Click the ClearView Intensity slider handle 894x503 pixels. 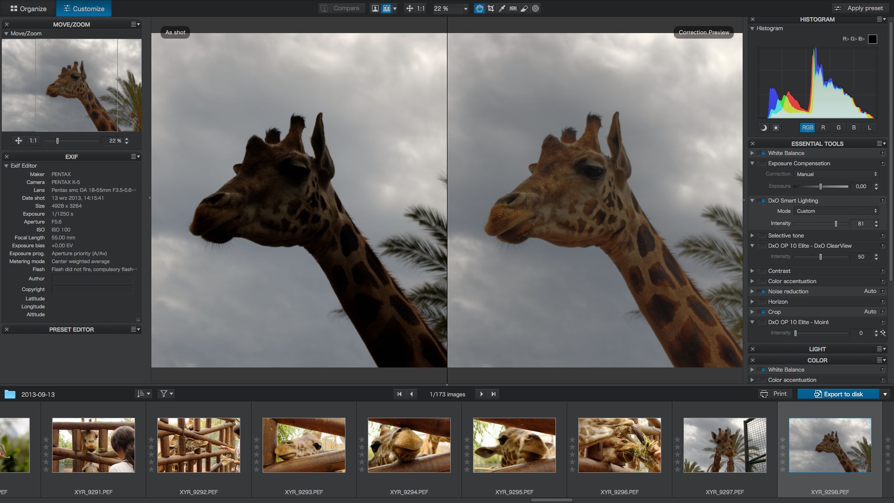pos(820,257)
